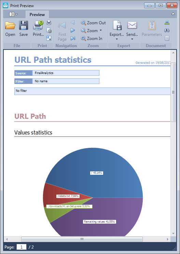180x254 pixels.
Task: Open a document with the Open folder icon
Action: 10,28
